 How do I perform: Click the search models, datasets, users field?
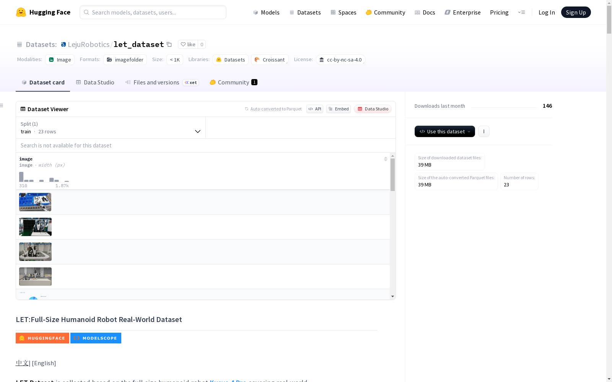(x=153, y=12)
